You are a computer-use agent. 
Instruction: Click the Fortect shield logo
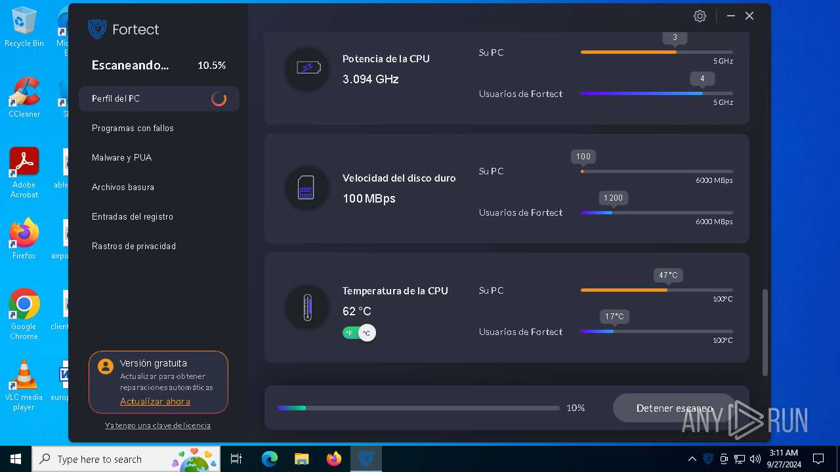click(x=97, y=29)
